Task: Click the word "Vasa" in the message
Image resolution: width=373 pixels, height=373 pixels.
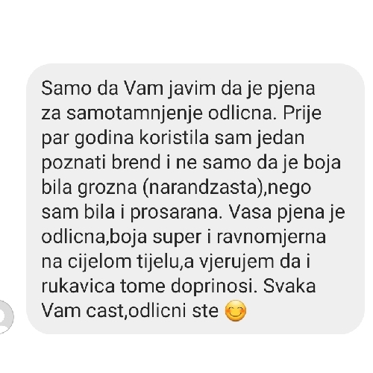Action: (x=250, y=212)
